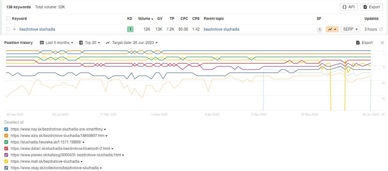Open the API button with braces icon
This screenshot has height=171, width=388.
[x=349, y=7]
